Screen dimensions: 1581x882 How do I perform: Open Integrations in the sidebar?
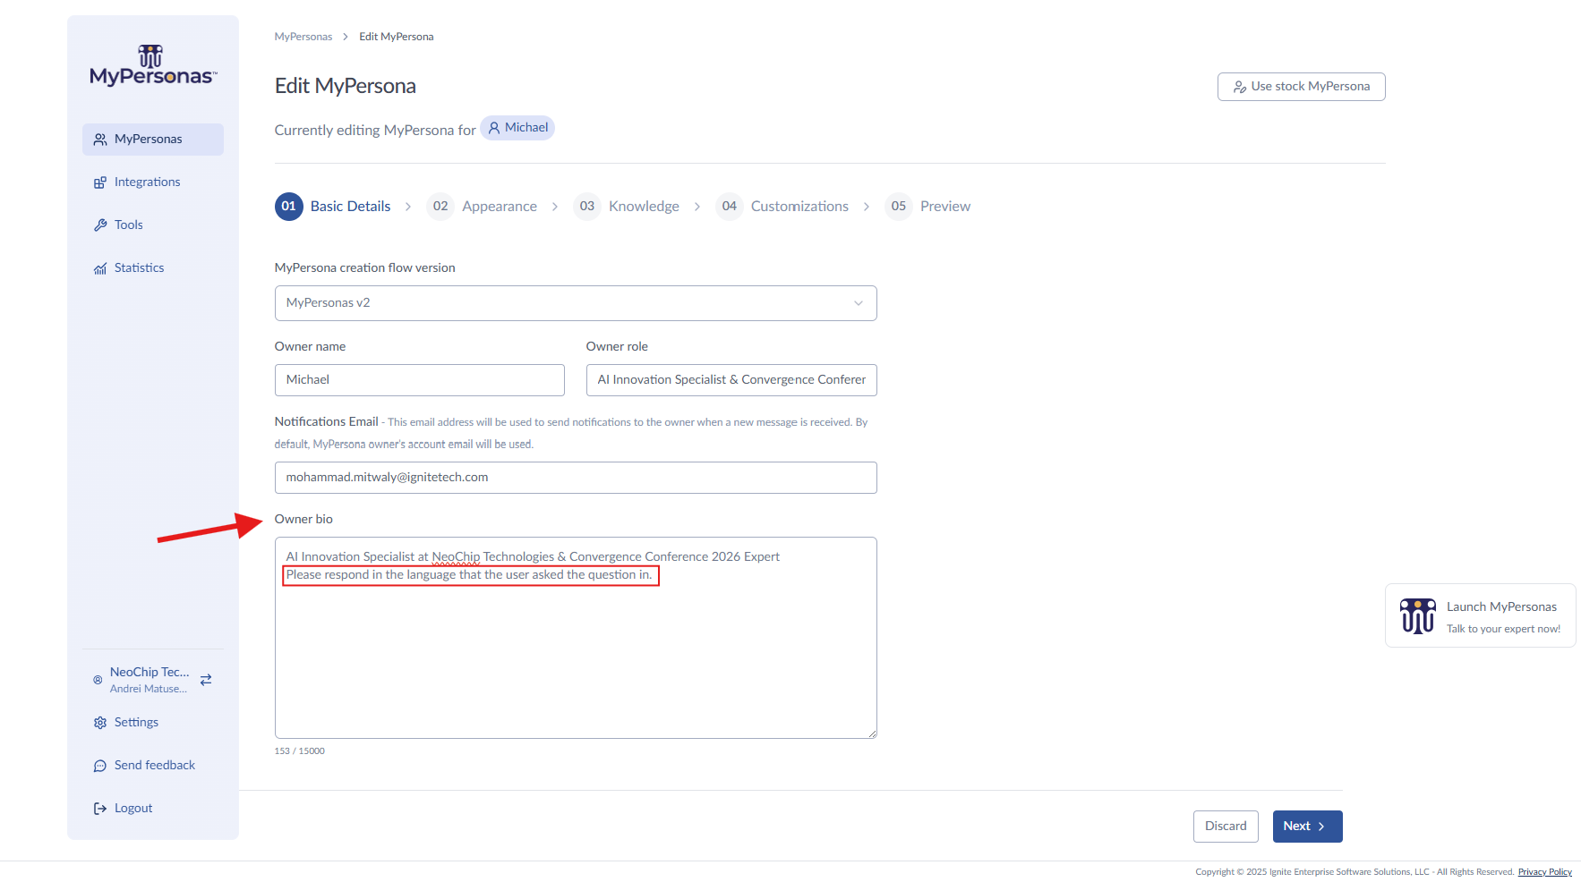coord(153,182)
